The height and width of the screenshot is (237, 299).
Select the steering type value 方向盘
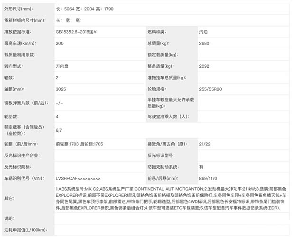63,66
